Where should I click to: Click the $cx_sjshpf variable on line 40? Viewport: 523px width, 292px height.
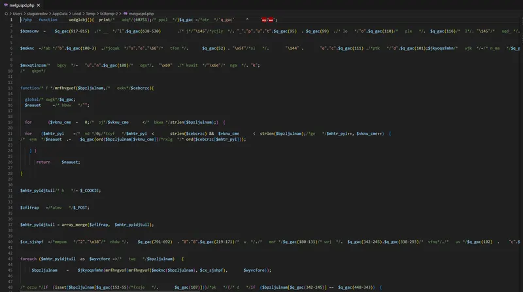click(x=31, y=242)
